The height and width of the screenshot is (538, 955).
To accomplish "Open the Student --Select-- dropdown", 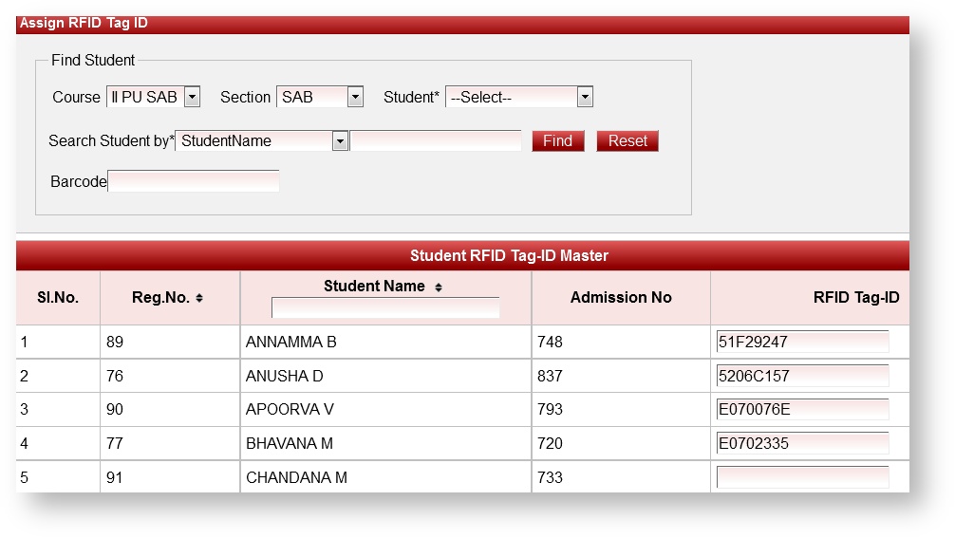I will point(585,97).
